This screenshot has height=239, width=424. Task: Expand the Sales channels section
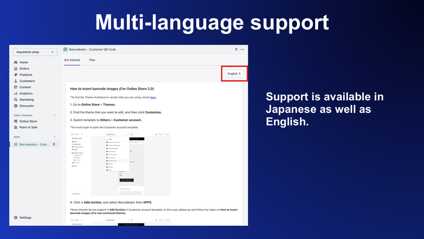54,115
